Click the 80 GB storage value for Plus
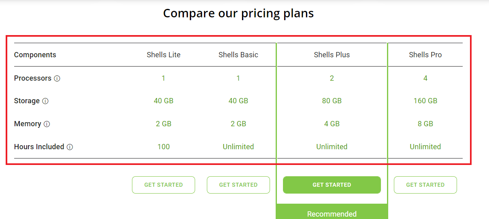This screenshot has width=489, height=219. 332,101
